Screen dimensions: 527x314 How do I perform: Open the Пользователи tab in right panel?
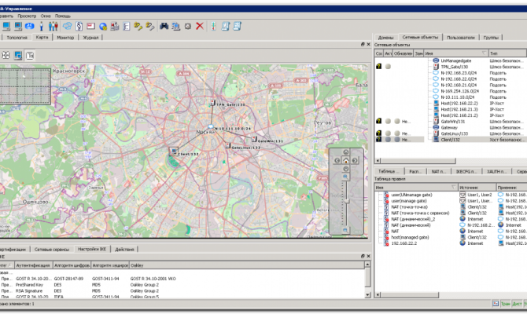[460, 37]
